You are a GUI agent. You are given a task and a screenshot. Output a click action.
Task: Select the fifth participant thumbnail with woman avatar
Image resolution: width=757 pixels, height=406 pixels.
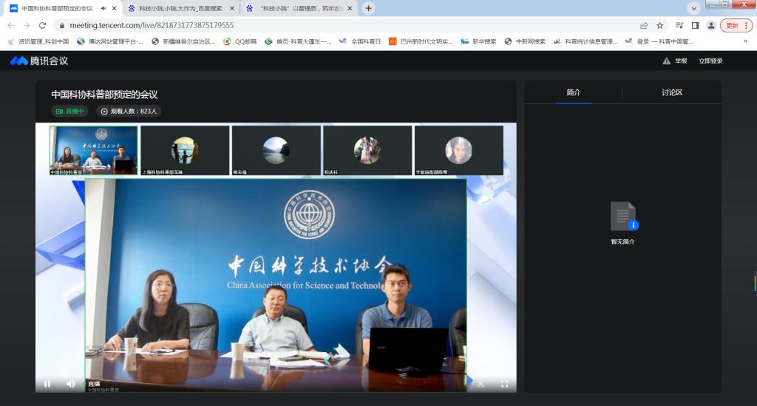(458, 151)
